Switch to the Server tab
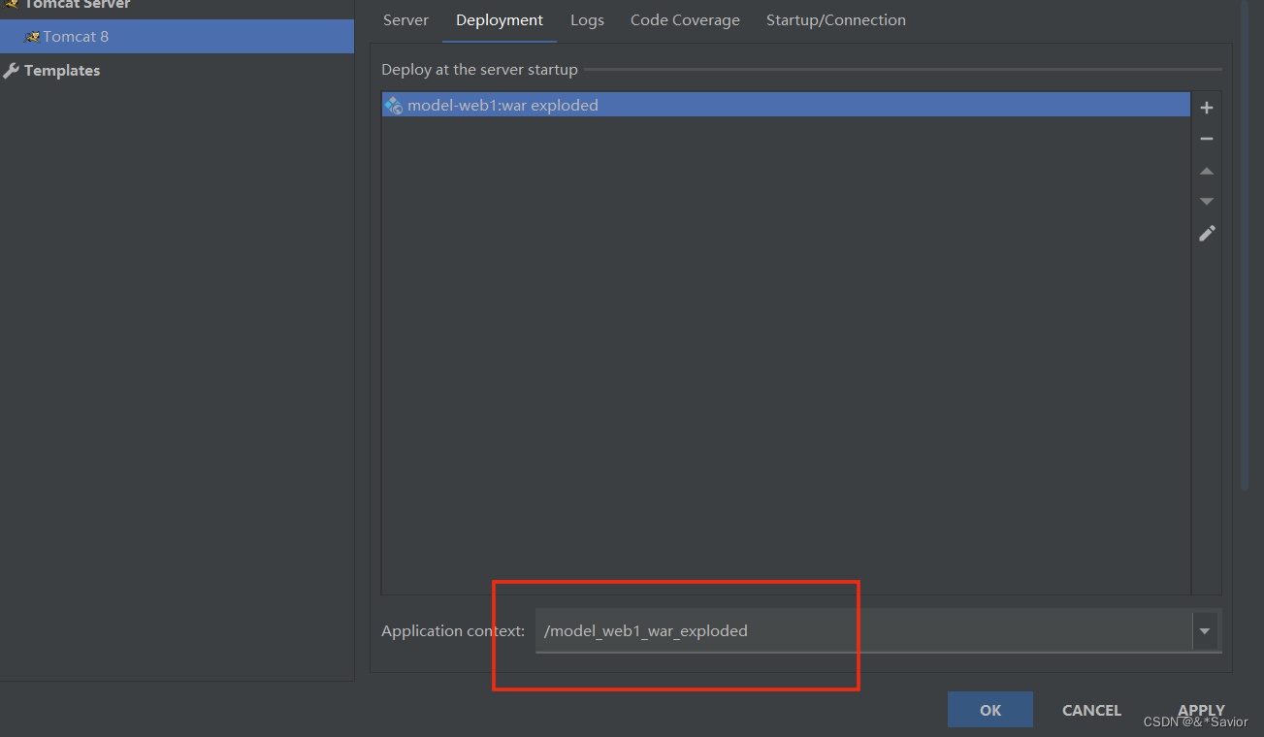This screenshot has width=1264, height=737. 405,20
